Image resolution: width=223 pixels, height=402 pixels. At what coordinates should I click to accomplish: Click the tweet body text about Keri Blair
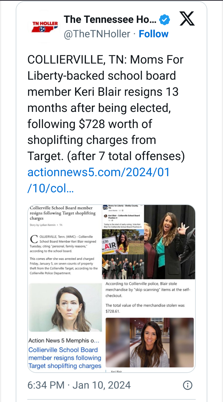(106, 108)
